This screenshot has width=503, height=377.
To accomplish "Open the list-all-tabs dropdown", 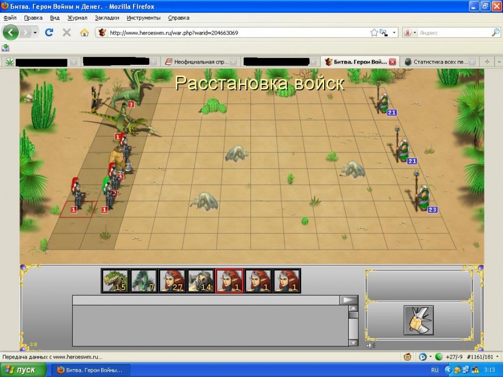I will point(499,62).
